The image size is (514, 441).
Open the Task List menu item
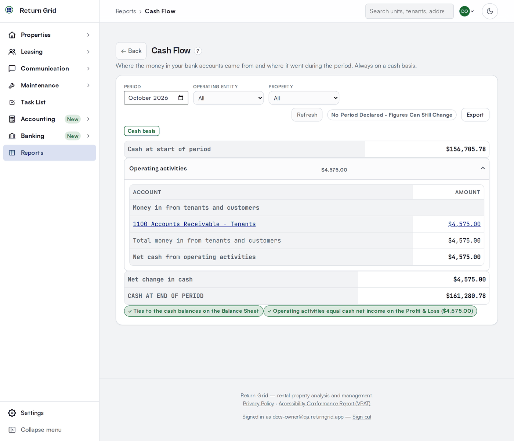[x=50, y=102]
